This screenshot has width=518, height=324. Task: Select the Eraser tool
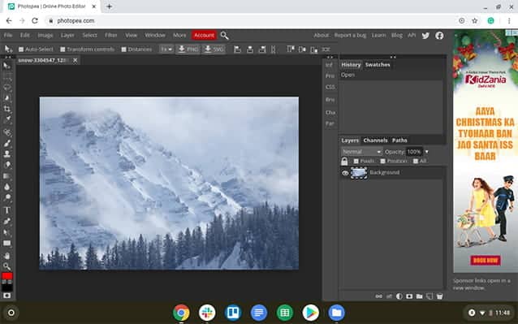click(x=7, y=165)
